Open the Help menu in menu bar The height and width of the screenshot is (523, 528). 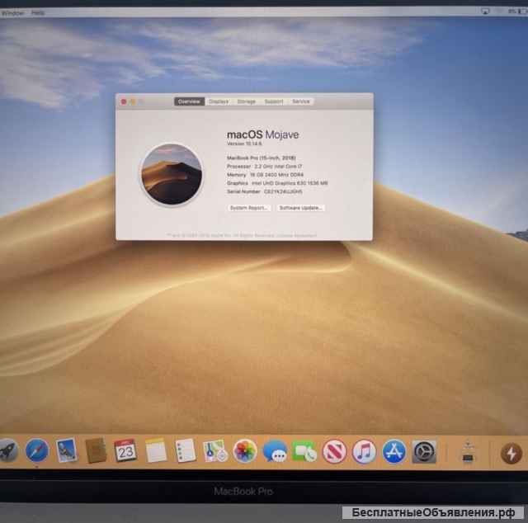38,13
